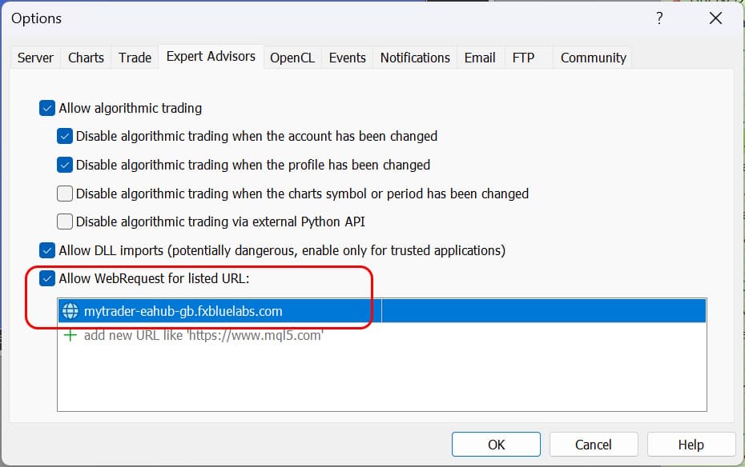Open the Charts tab
745x467 pixels.
pyautogui.click(x=86, y=58)
